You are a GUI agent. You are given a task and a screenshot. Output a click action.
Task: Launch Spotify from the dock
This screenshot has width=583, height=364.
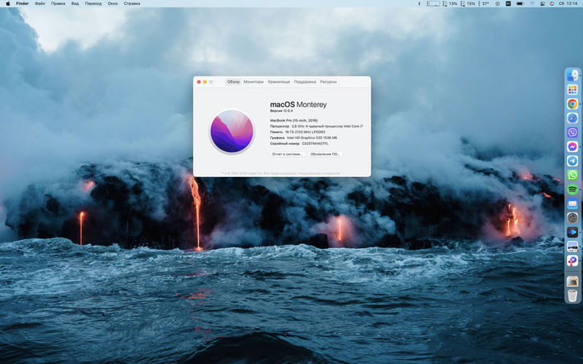click(572, 189)
